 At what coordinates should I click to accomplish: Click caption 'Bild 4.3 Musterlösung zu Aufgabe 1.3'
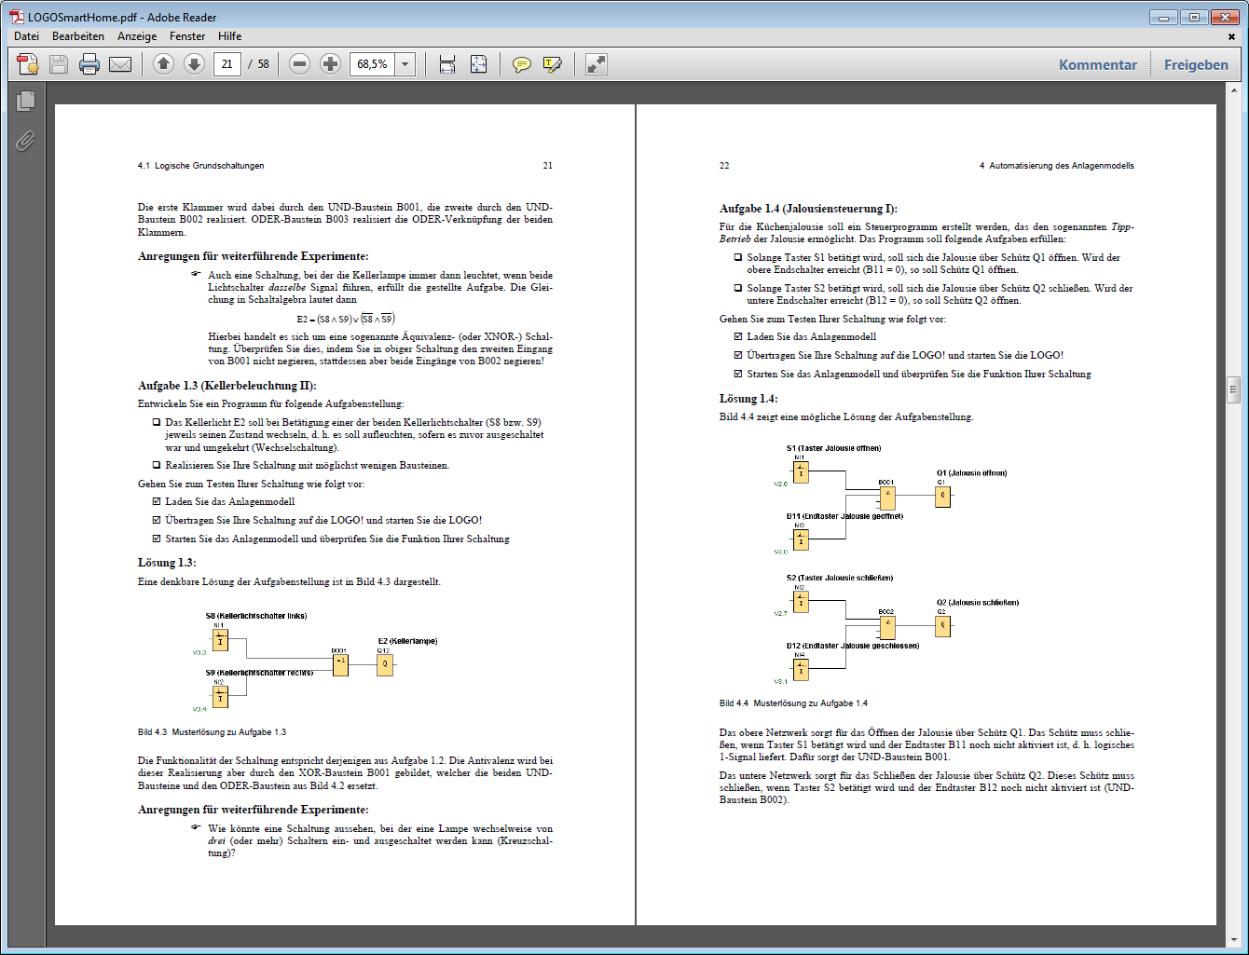[x=212, y=732]
